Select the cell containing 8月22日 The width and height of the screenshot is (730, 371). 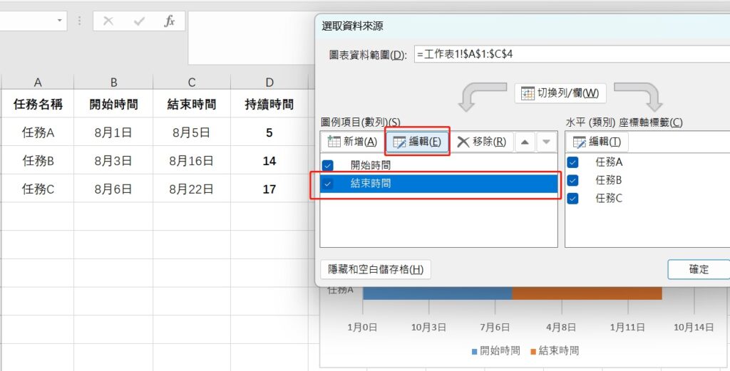[x=192, y=189]
